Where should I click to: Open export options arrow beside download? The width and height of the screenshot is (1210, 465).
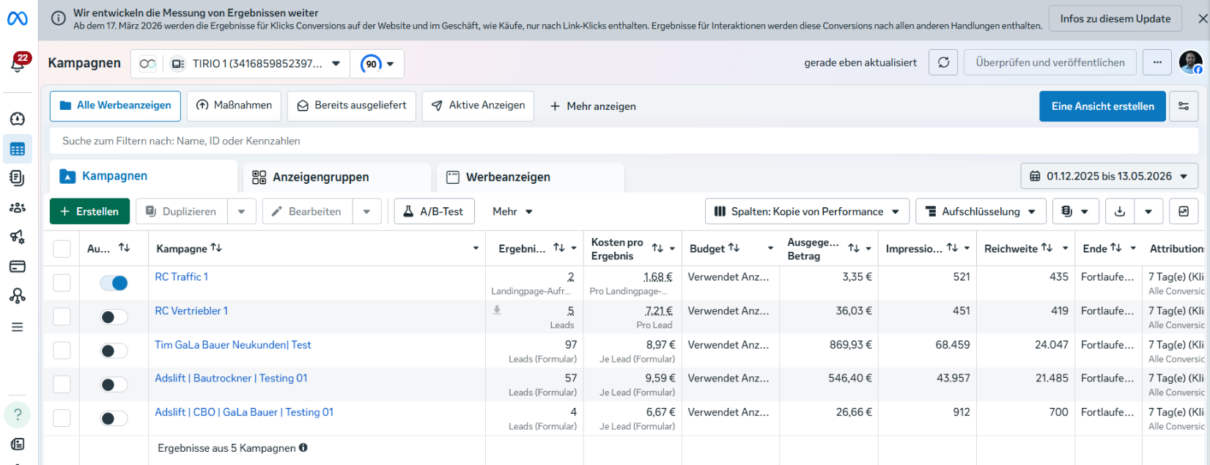point(1148,212)
